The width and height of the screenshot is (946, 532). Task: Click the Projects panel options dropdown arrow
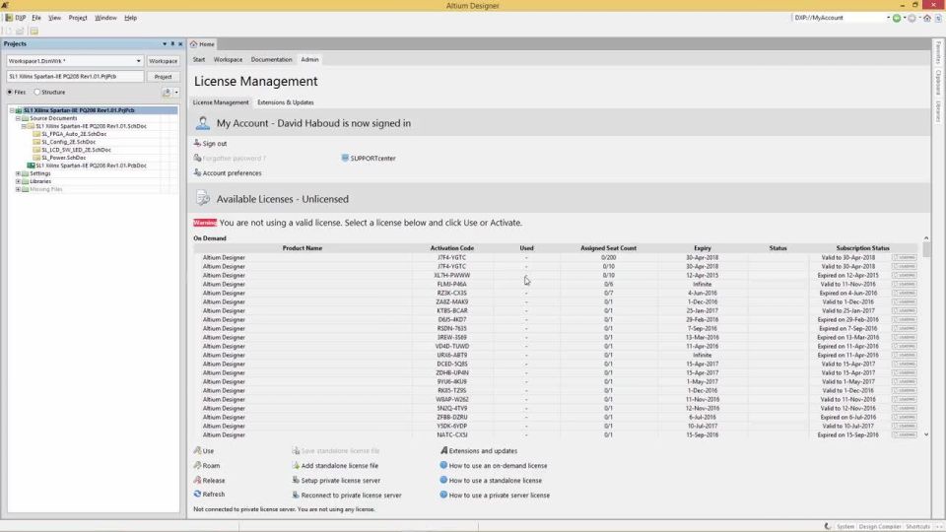165,44
